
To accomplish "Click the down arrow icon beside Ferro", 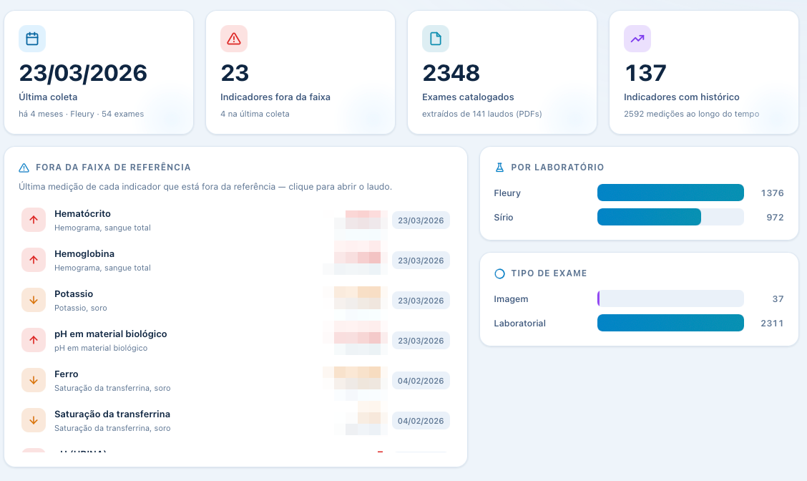I will point(34,381).
